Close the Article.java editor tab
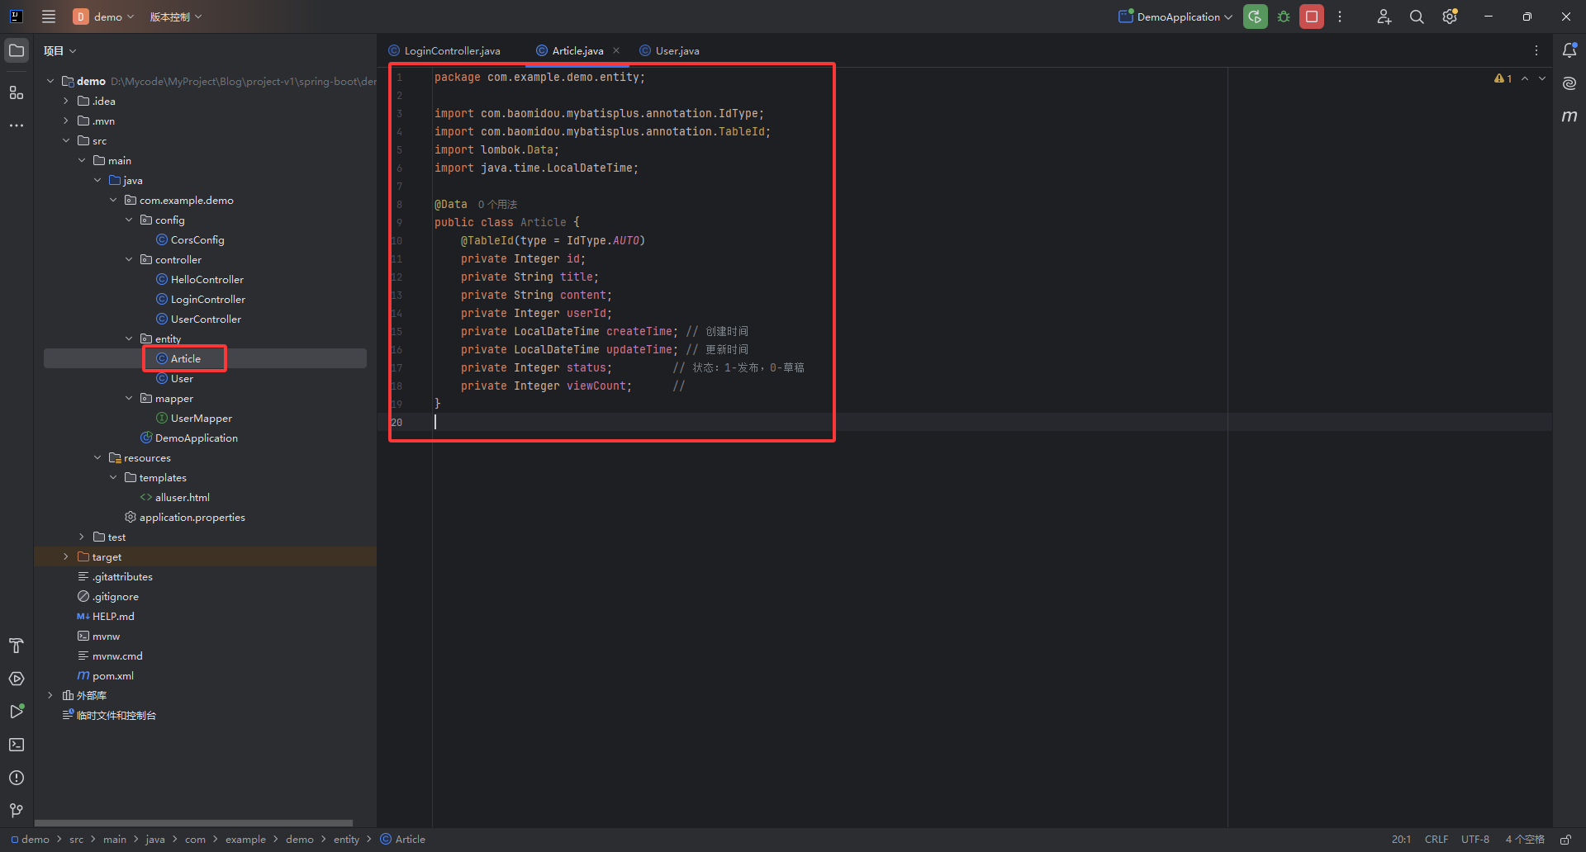The image size is (1586, 852). pos(616,50)
